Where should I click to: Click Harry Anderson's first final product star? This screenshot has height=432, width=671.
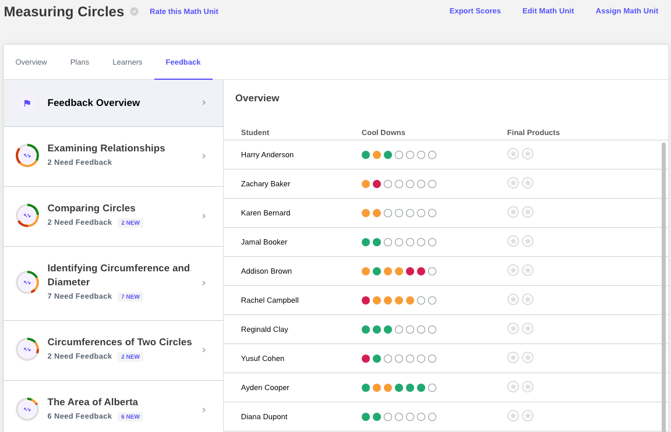(x=513, y=154)
